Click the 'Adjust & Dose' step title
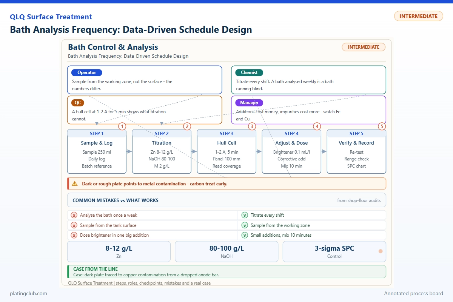Screen dimensions: 453x302 click(x=291, y=143)
